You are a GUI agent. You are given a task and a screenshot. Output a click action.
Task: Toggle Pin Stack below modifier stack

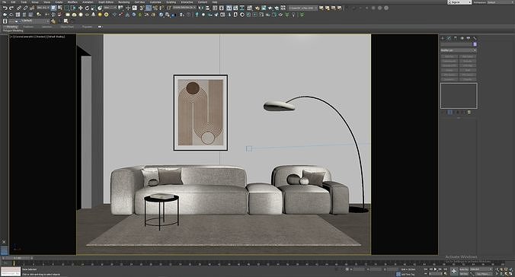pyautogui.click(x=443, y=112)
